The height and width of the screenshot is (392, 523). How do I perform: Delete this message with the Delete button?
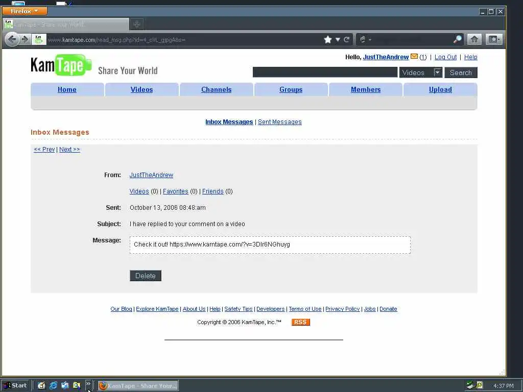pyautogui.click(x=146, y=276)
